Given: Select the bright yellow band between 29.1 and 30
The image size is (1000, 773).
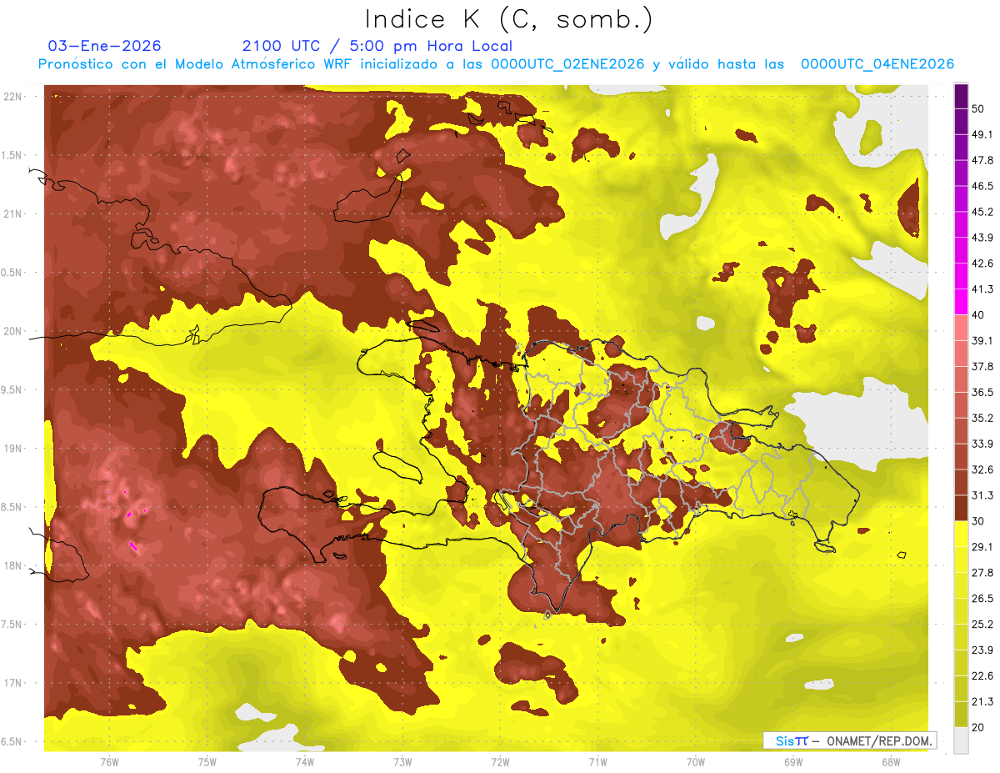Looking at the screenshot, I should pyautogui.click(x=961, y=534).
